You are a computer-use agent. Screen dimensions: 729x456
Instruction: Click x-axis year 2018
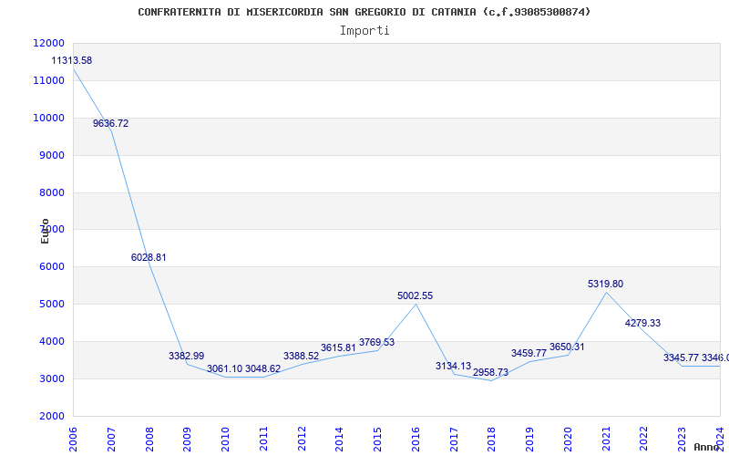pyautogui.click(x=491, y=440)
